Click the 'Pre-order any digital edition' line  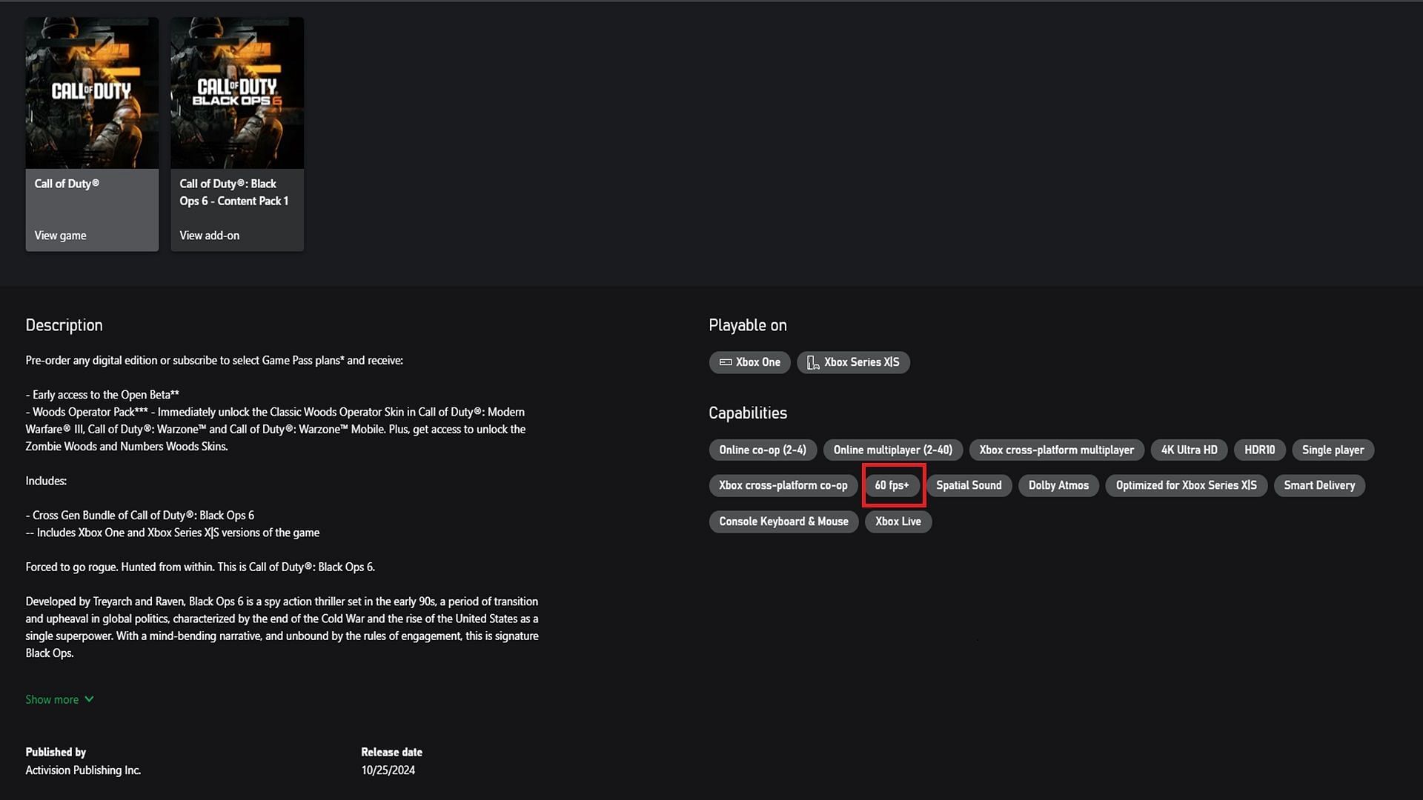pos(214,361)
